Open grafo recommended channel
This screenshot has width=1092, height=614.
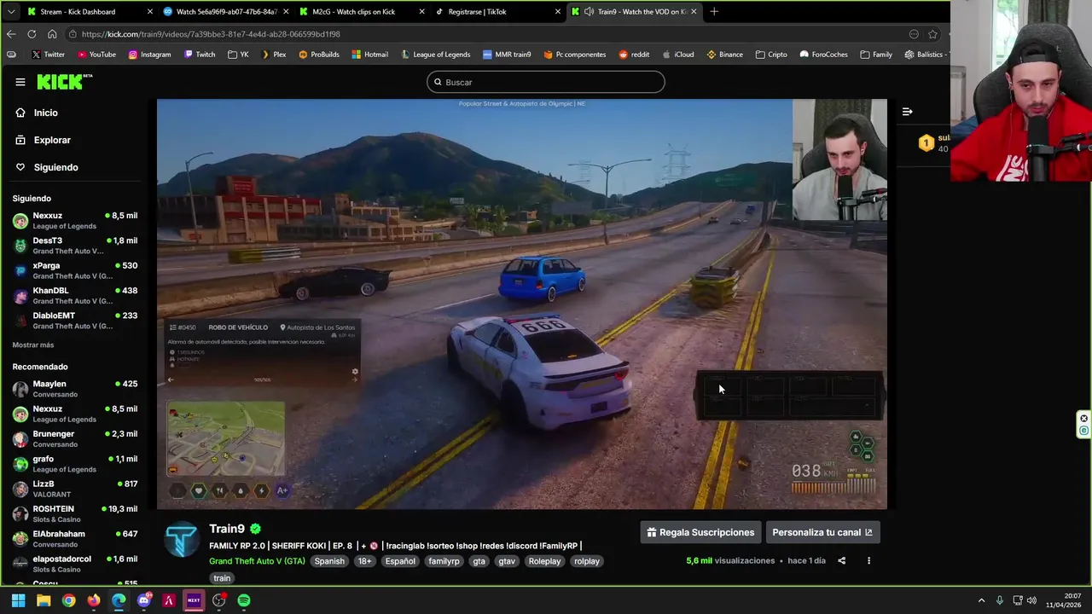point(74,464)
